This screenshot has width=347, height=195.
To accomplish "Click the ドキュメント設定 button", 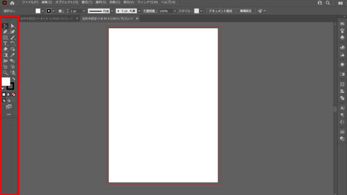I will point(221,11).
